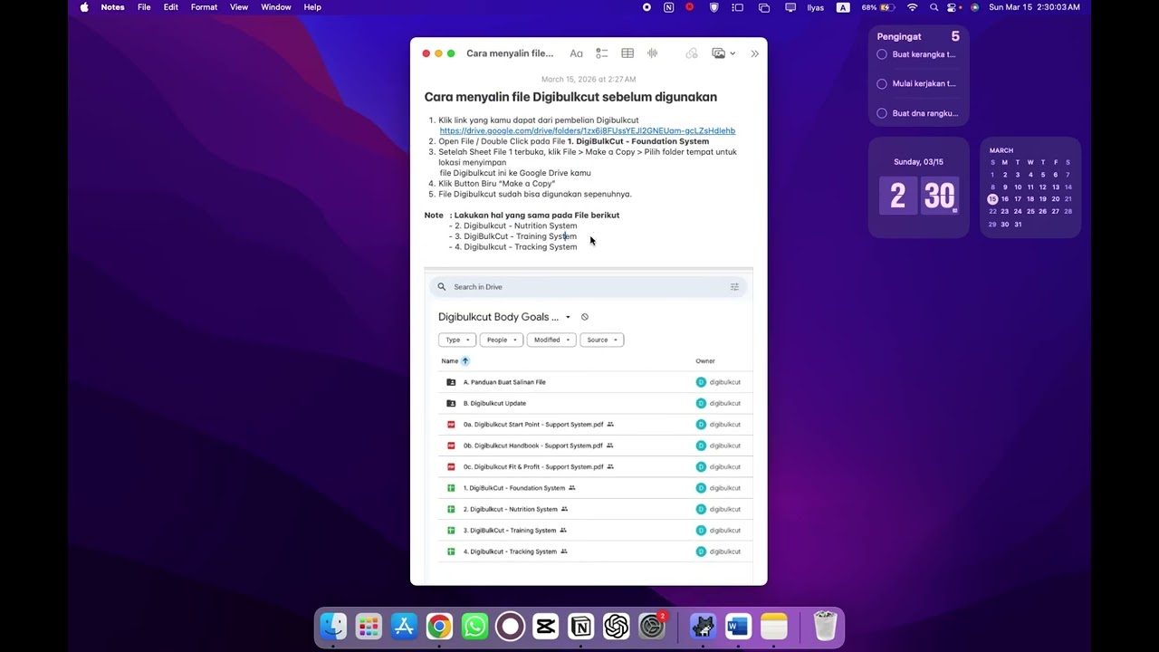The width and height of the screenshot is (1159, 652).
Task: Open the pixel cat app in Dock
Action: coord(703,626)
